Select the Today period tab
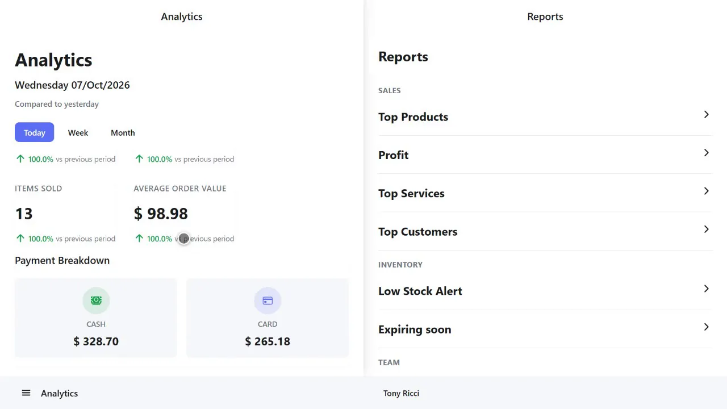This screenshot has height=409, width=727. tap(34, 132)
